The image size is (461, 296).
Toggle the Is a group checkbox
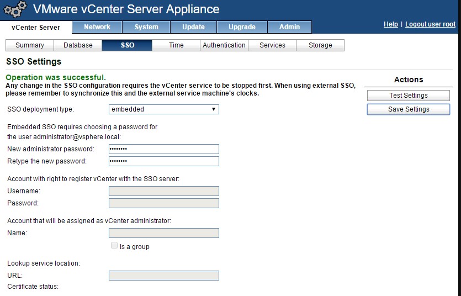(114, 245)
